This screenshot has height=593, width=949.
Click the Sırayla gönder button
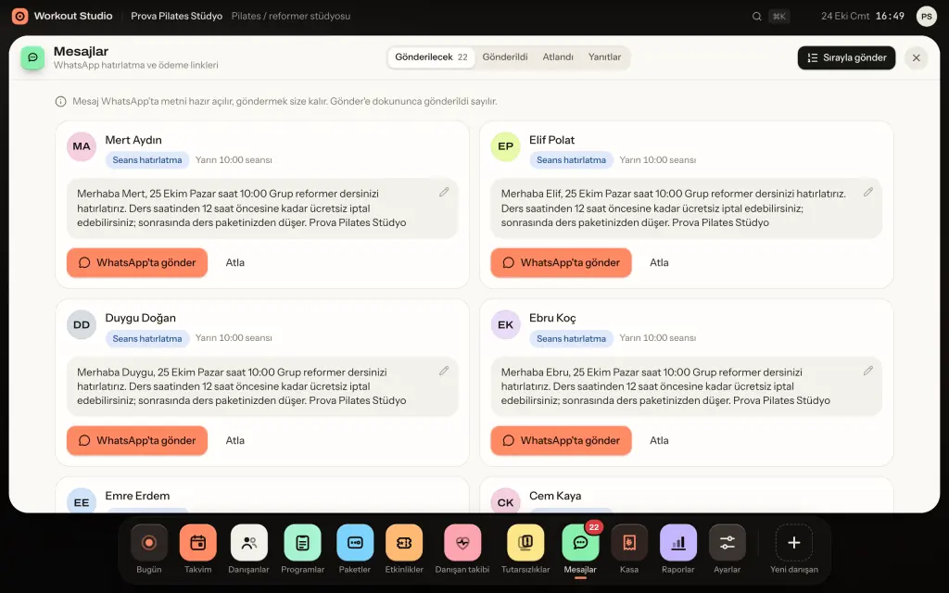(846, 57)
